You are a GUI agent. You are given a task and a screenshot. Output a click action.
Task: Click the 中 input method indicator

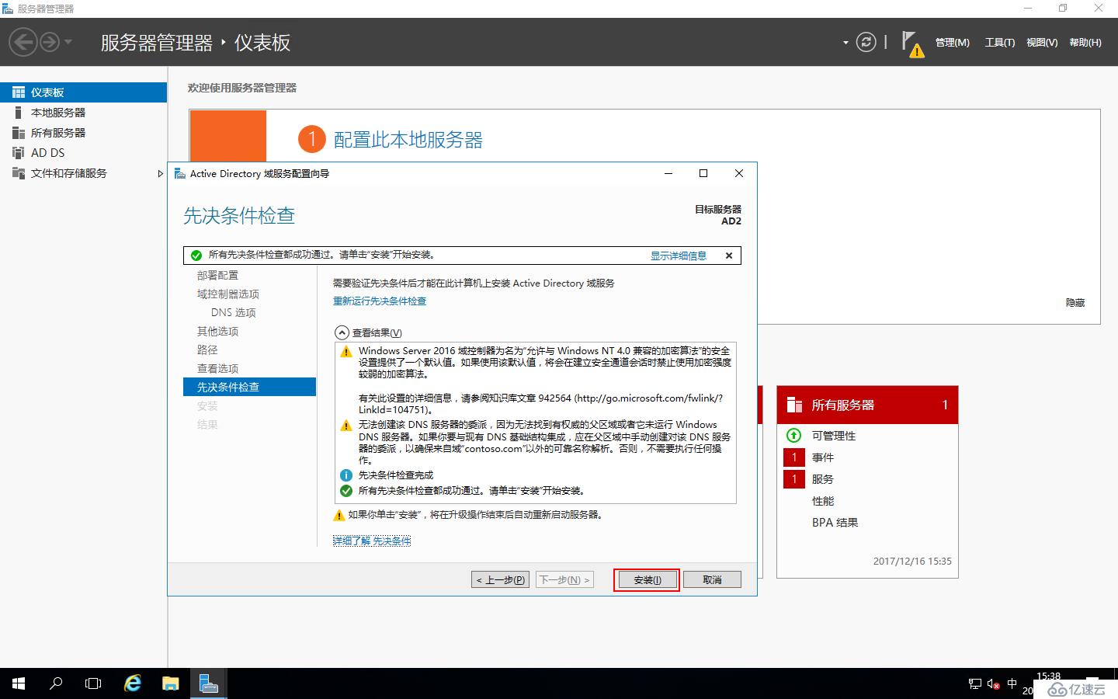click(1012, 684)
